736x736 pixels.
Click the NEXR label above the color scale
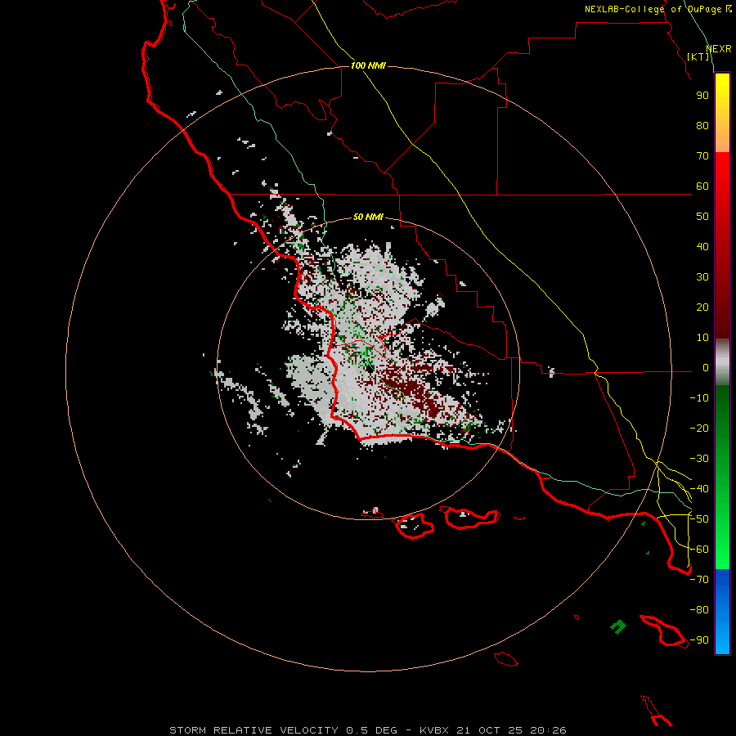coord(719,49)
